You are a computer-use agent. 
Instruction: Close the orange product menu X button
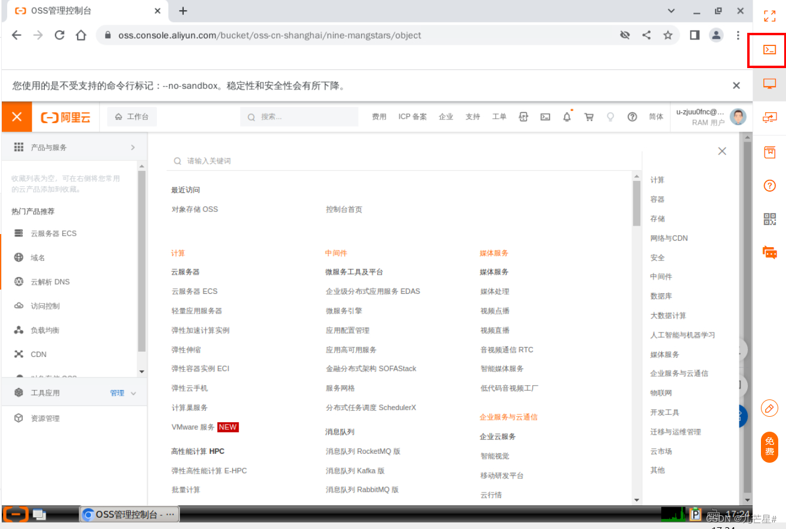17,117
